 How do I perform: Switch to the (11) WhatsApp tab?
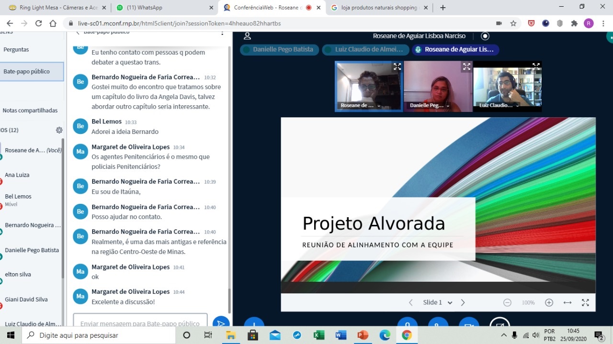click(x=164, y=8)
